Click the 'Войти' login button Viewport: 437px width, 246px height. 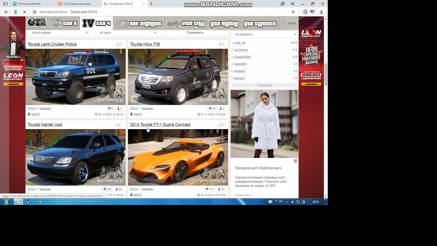click(292, 24)
